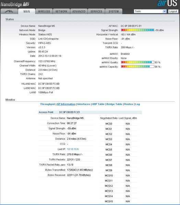
Task: Open the SERVICES tab
Action: pyautogui.click(x=96, y=12)
